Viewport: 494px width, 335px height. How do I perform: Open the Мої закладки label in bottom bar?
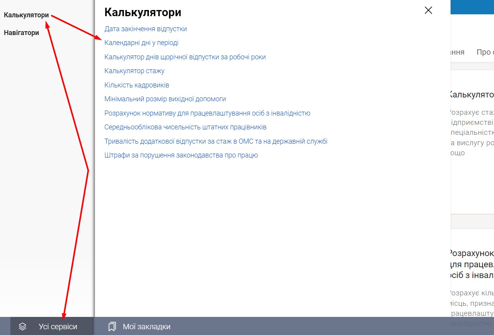(146, 327)
